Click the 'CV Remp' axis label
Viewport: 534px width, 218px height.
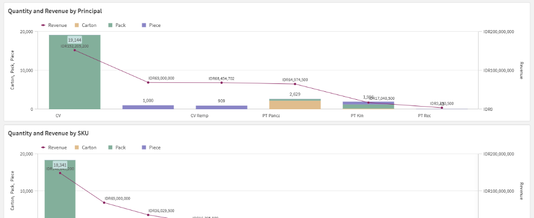(x=199, y=116)
